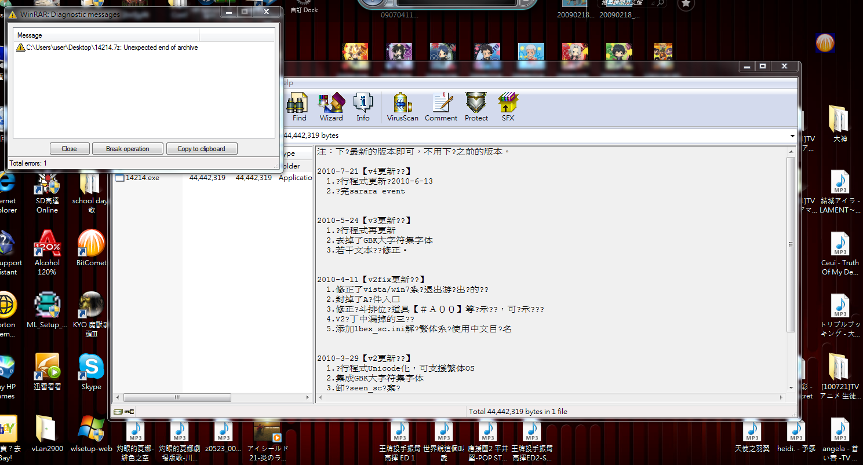This screenshot has height=465, width=863.
Task: Click the drive and key status bar icon
Action: click(124, 412)
